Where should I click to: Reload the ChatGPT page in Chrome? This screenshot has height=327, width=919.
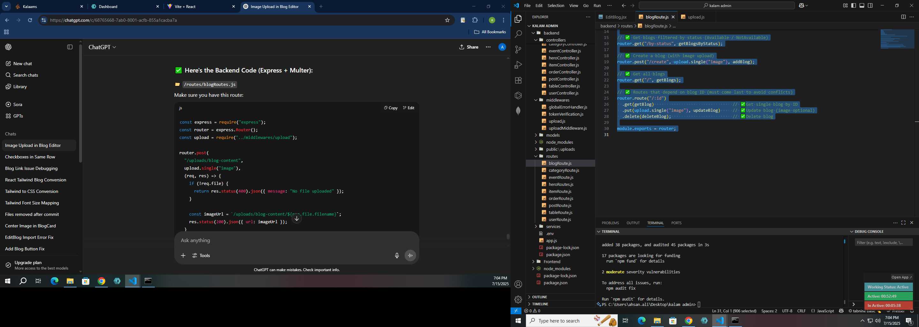pyautogui.click(x=30, y=20)
